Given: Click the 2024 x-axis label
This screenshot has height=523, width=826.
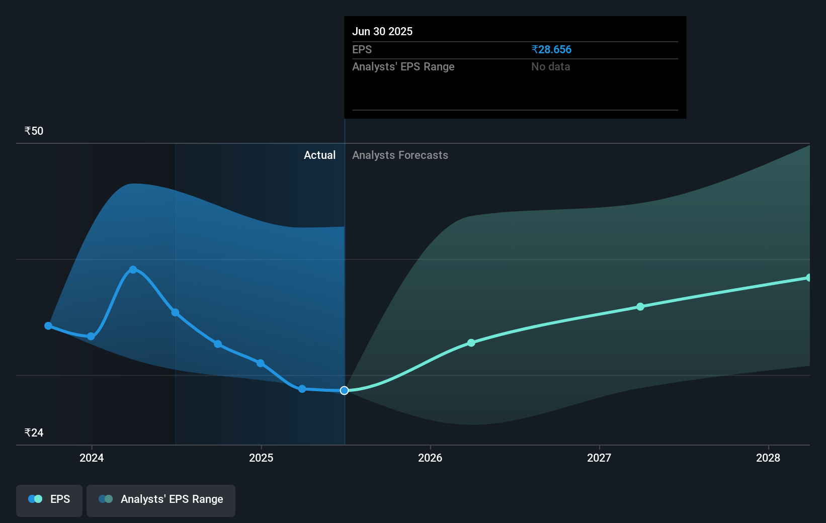Looking at the screenshot, I should [x=92, y=458].
